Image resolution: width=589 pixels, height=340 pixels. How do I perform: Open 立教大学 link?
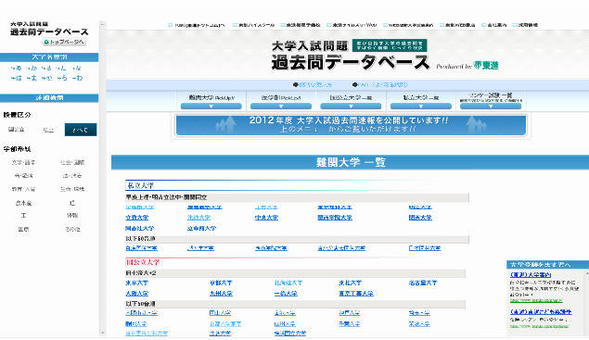137,218
